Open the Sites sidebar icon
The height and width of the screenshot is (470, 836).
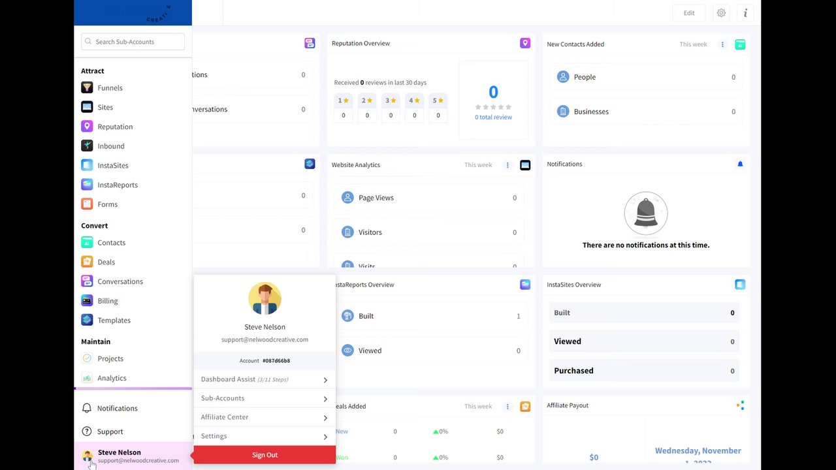point(87,107)
